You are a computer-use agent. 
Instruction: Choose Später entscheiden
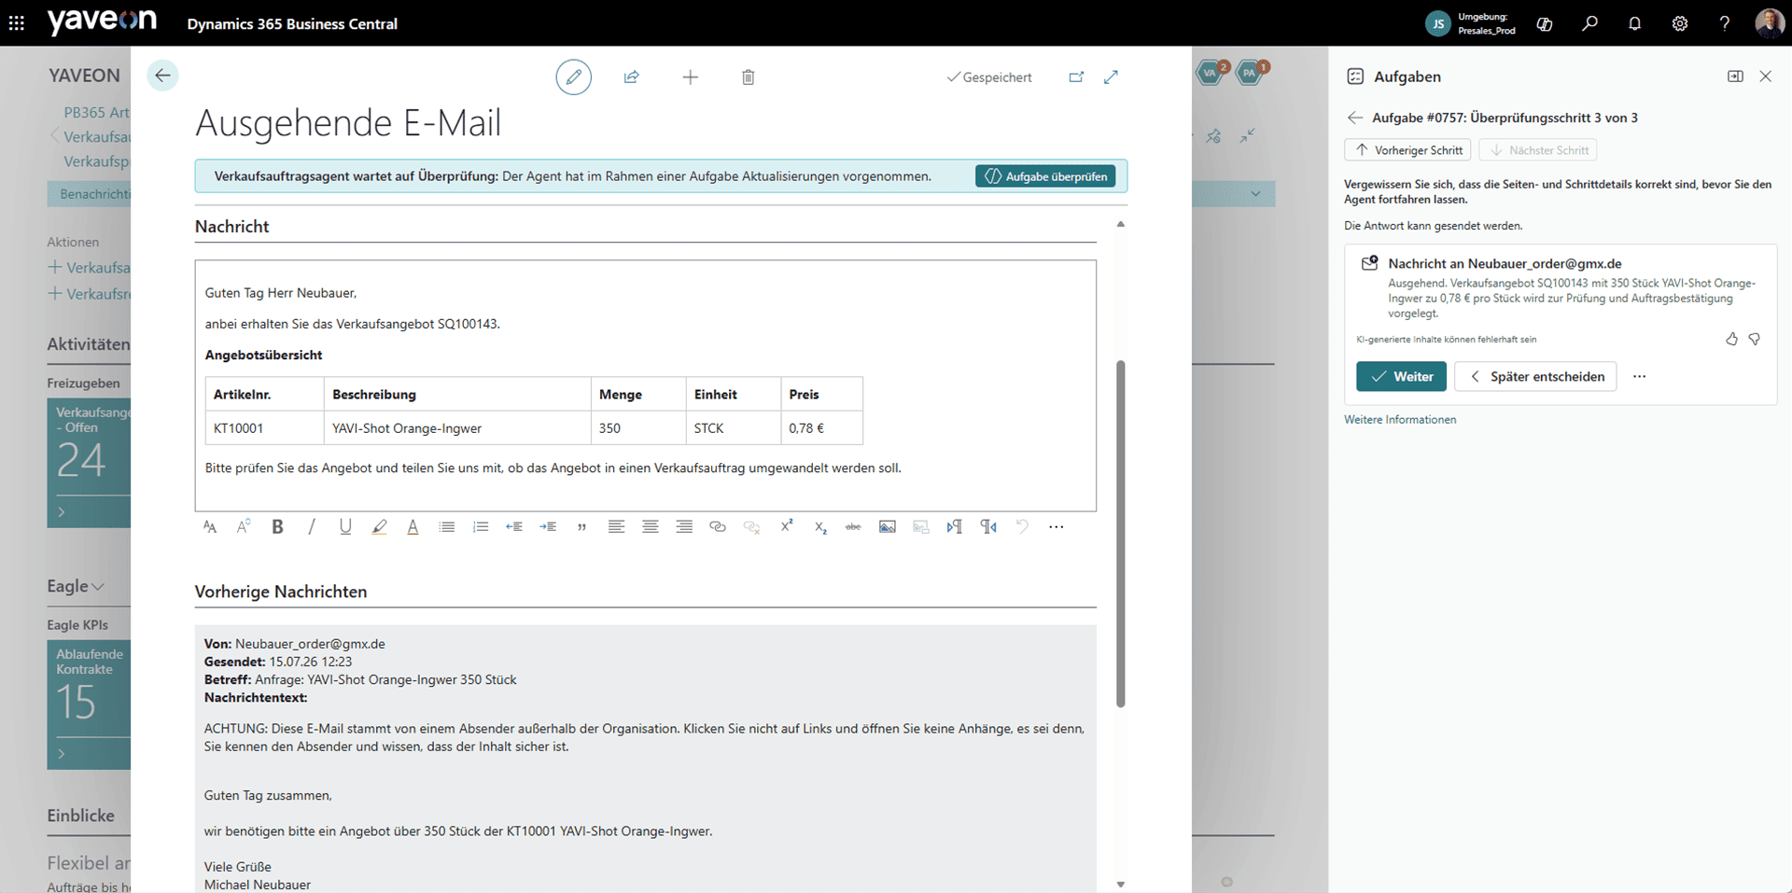coord(1535,376)
